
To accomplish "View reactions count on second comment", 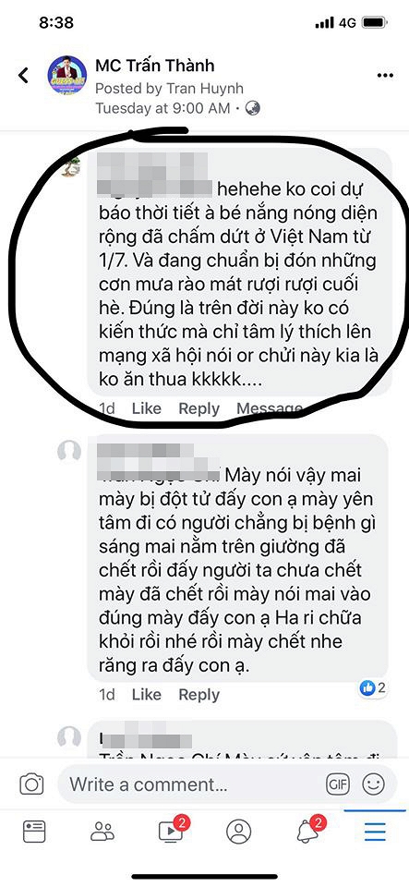I will 373,687.
